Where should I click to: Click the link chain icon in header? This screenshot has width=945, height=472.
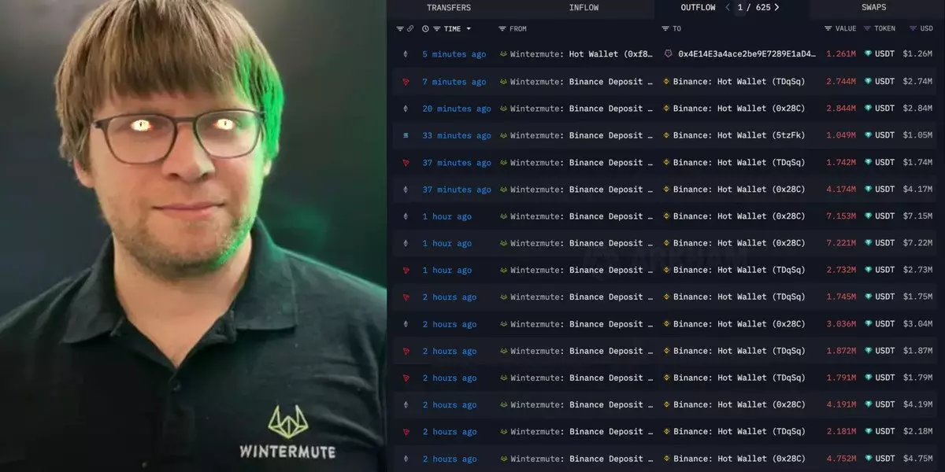410,29
